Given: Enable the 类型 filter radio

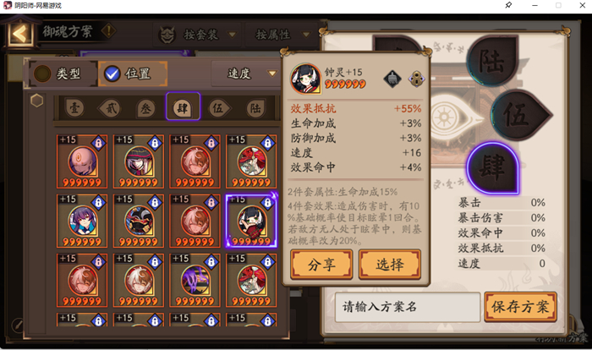Looking at the screenshot, I should [x=42, y=74].
